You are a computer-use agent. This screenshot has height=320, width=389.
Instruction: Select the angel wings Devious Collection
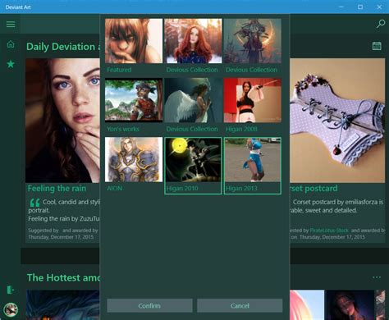tap(193, 105)
